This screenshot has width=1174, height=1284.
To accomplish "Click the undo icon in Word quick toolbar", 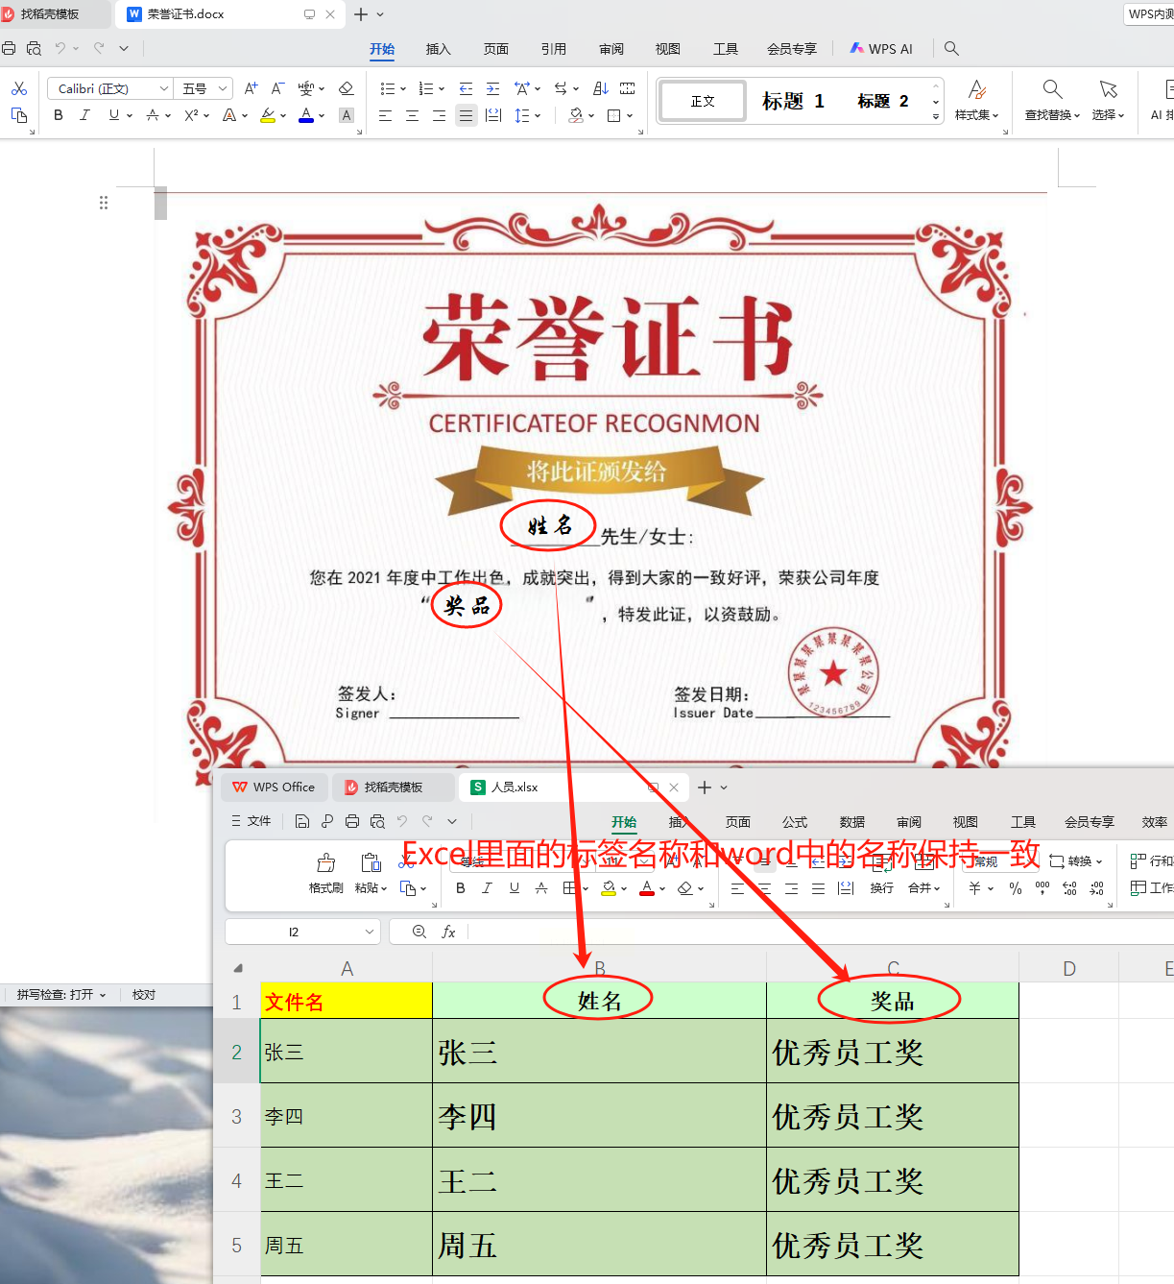I will (60, 48).
